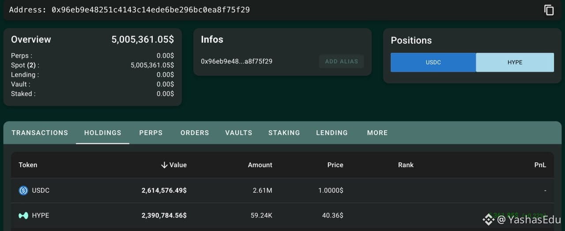Click the Perps label in Overview
The image size is (565, 231).
point(22,56)
